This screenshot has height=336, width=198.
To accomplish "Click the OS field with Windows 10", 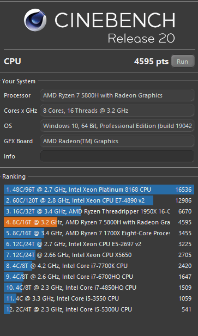I will click(x=117, y=126).
